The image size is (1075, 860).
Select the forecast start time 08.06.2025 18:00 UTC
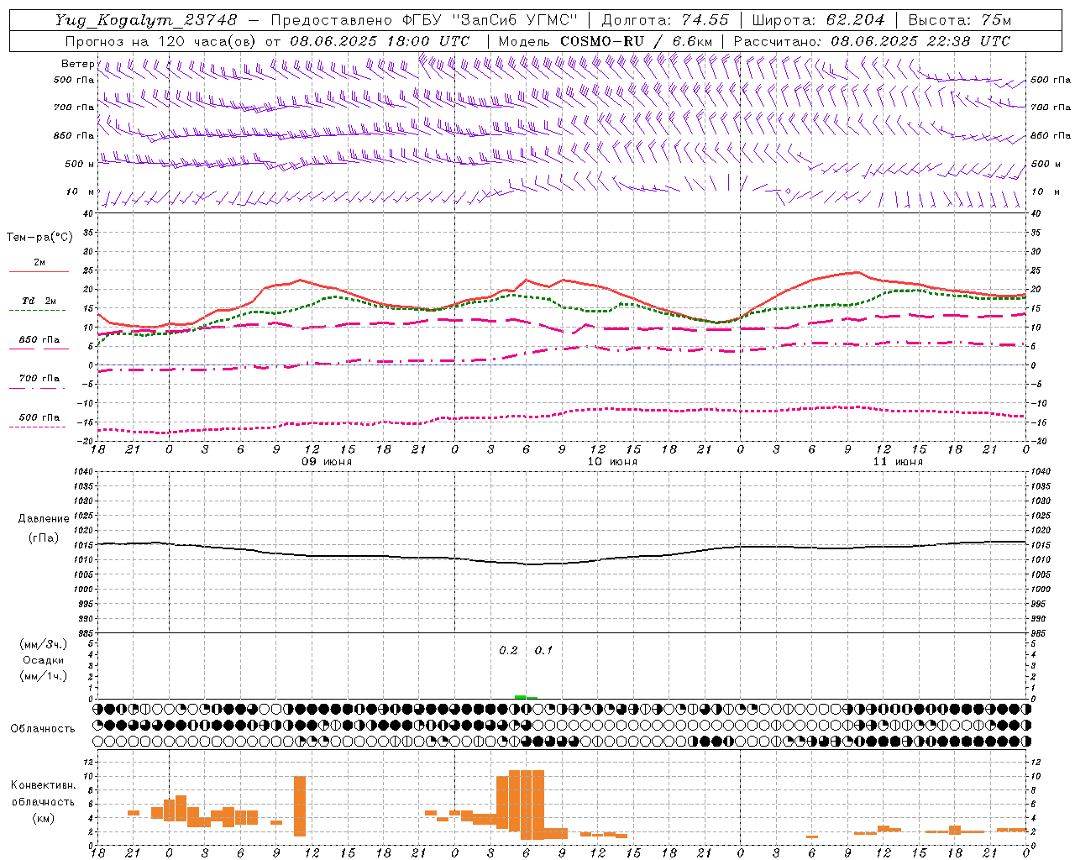coord(380,41)
